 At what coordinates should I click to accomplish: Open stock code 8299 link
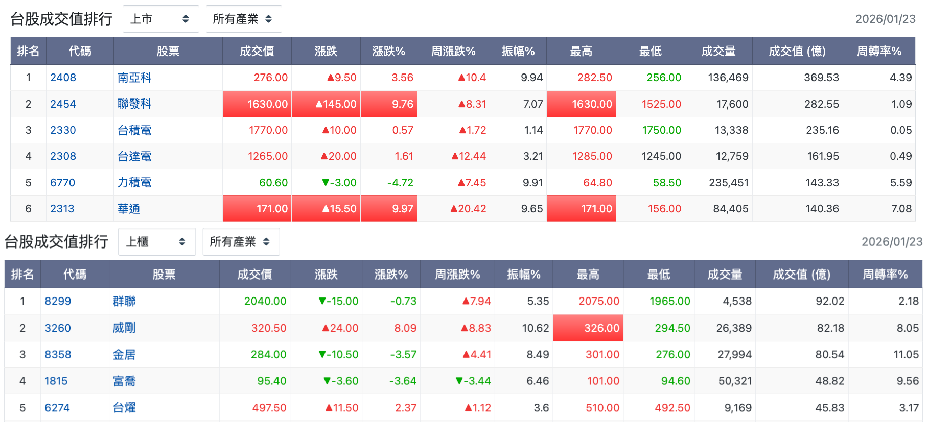(x=58, y=301)
